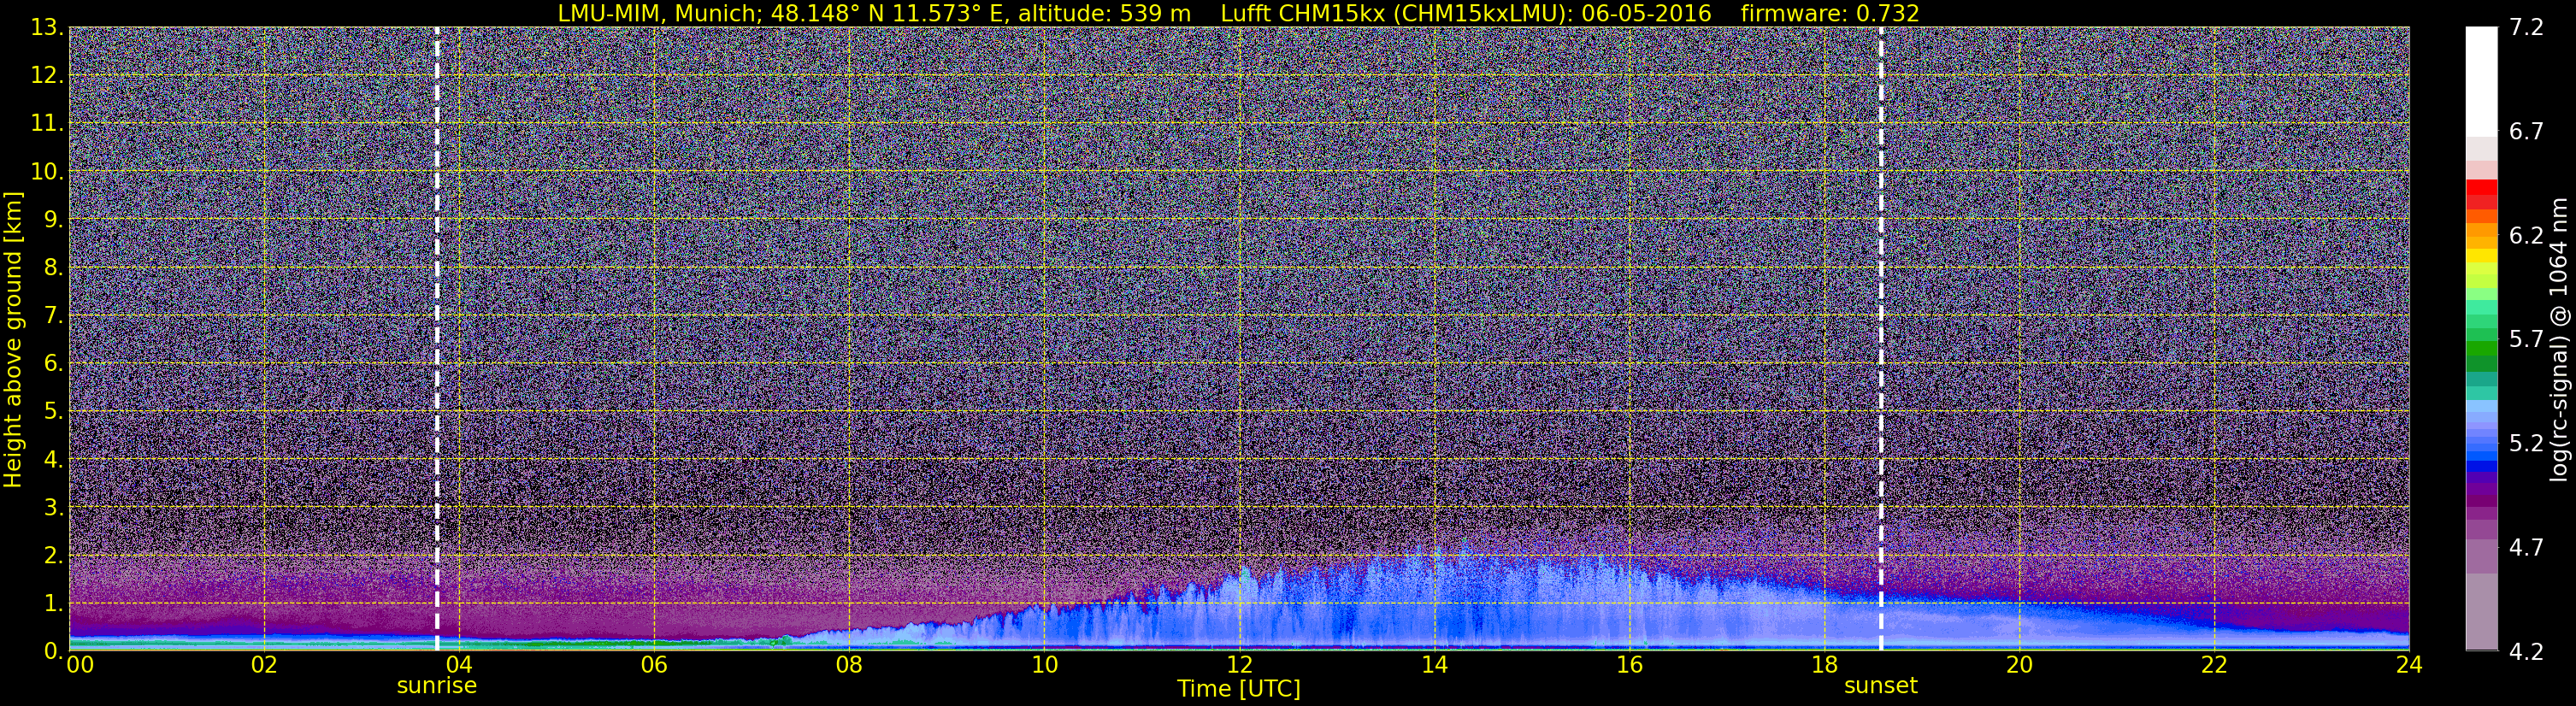This screenshot has height=706, width=2576.
Task: Click the height axis tick '1.'
Action: coord(53,604)
